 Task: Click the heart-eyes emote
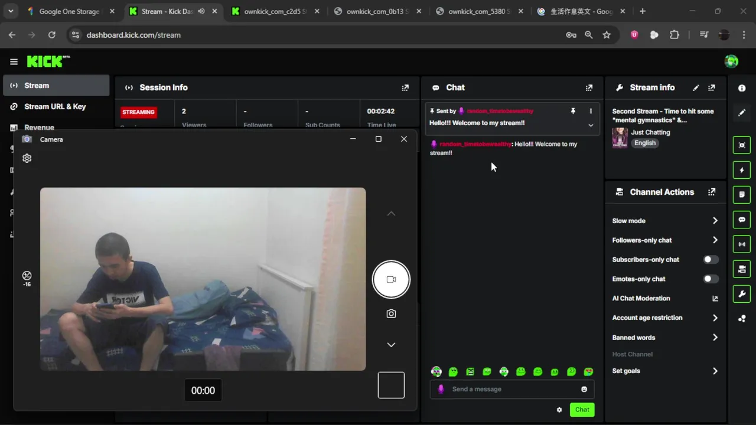(x=588, y=372)
